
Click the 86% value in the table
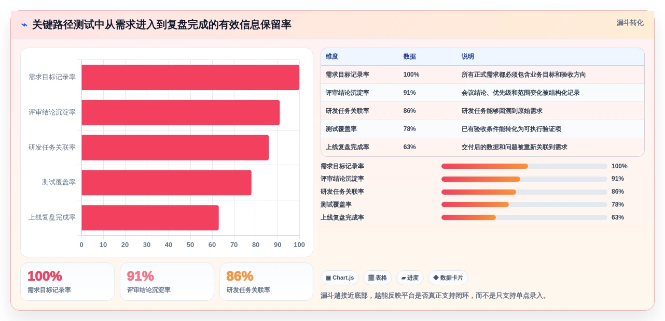pos(410,111)
